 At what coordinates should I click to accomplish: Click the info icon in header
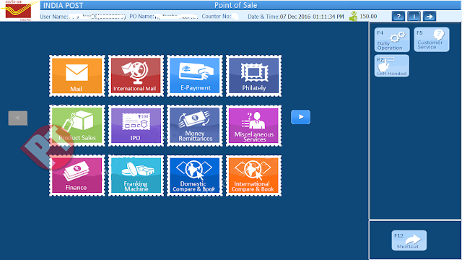[x=414, y=16]
